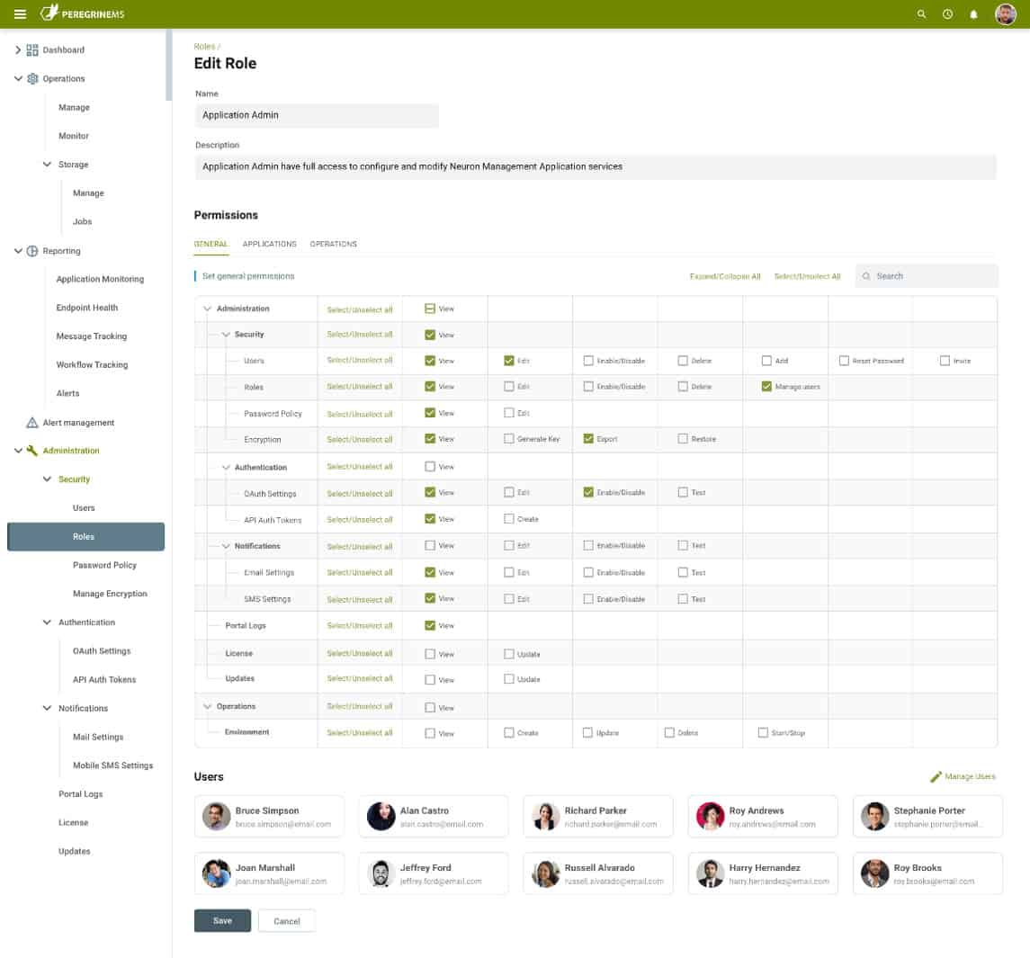This screenshot has width=1030, height=958.
Task: Open Roy Brooks' avatar
Action: tap(875, 873)
